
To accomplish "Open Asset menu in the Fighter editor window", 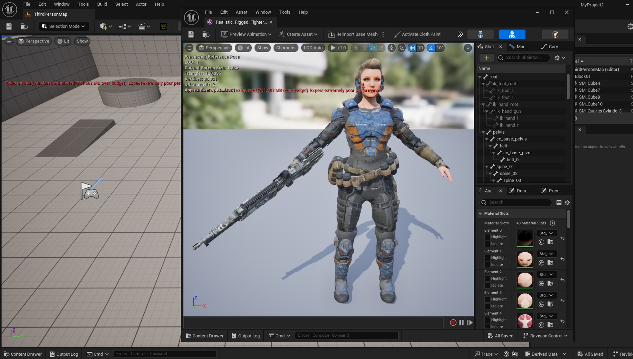I will point(241,12).
